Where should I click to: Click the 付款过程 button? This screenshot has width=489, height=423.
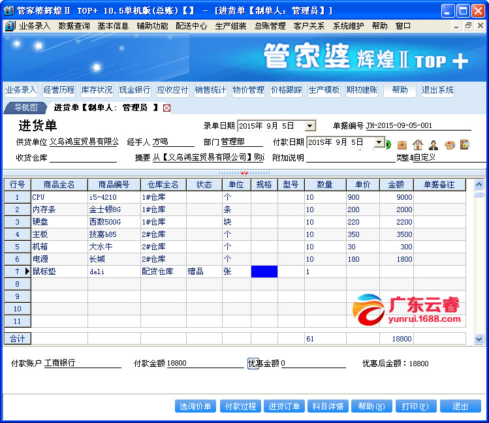[x=241, y=406]
